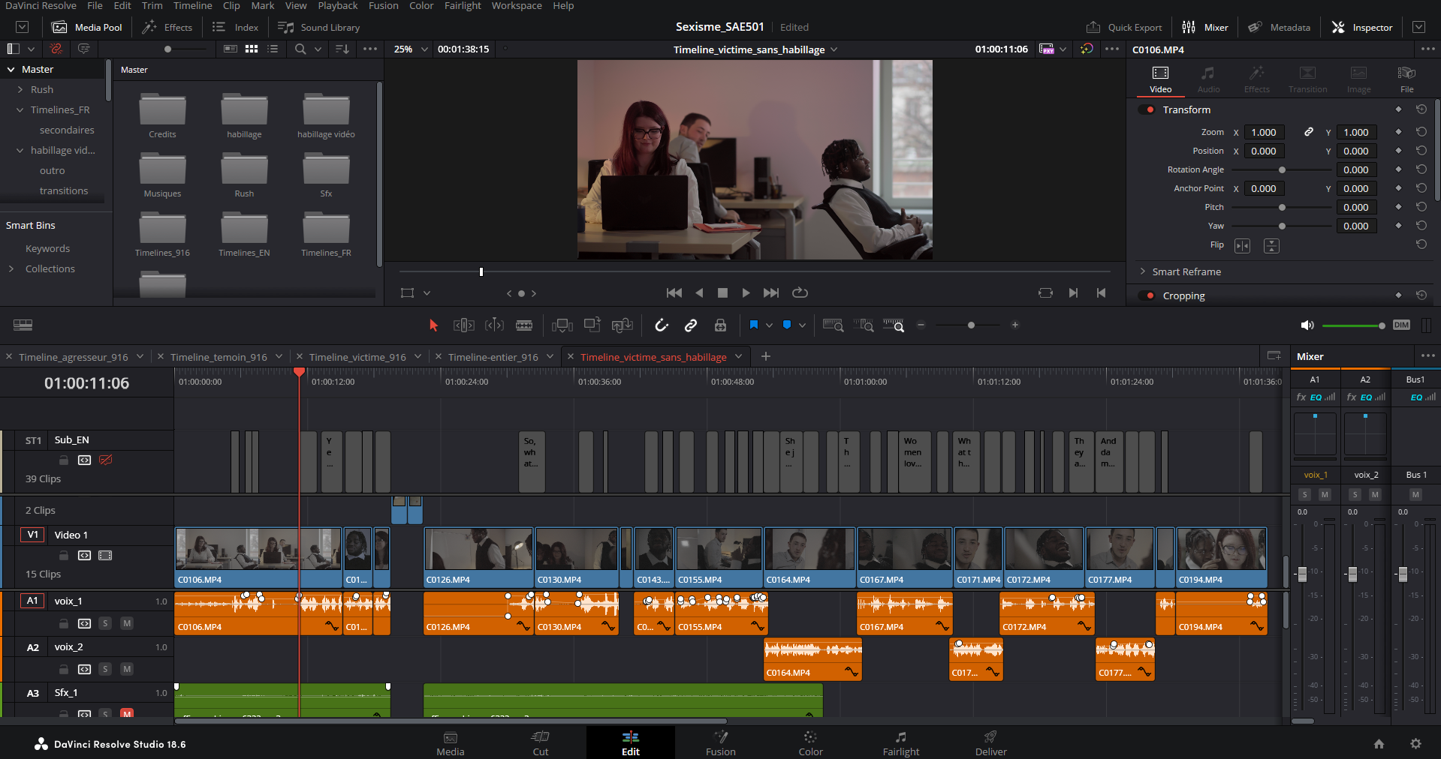The width and height of the screenshot is (1441, 759).
Task: Open the Media Pool panel
Action: 87,27
